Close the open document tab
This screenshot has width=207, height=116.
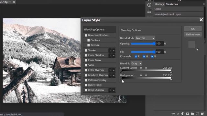[x=14, y=2]
